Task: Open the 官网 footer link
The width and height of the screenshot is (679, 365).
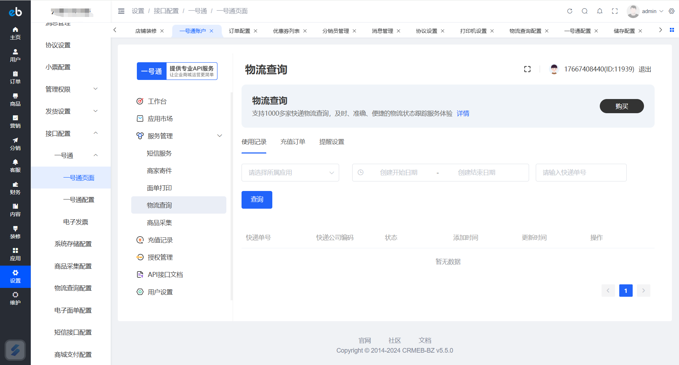Action: pos(365,340)
